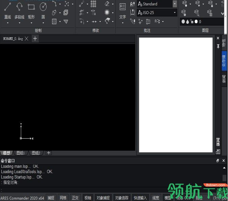Pick the ellipse drawing tool icon
Screen dimensions: 228x201
coord(54,13)
